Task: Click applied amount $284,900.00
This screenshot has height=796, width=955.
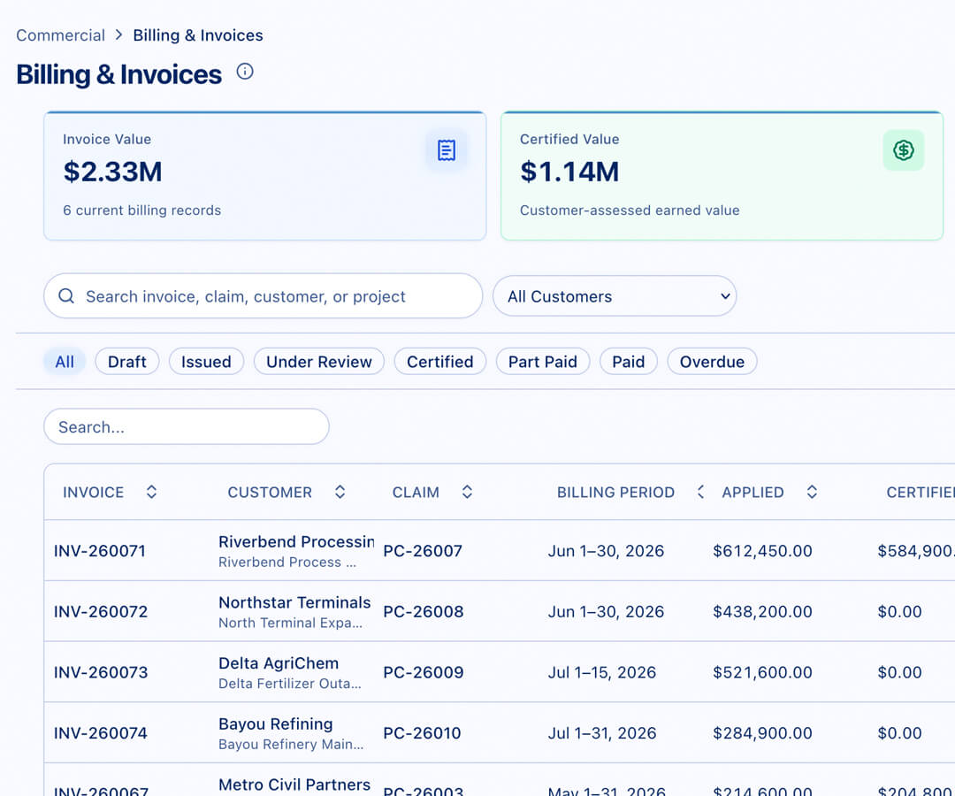Action: tap(762, 733)
